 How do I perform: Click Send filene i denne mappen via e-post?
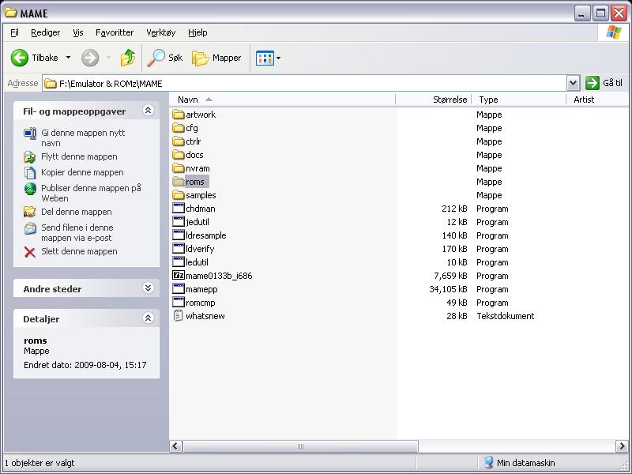[77, 232]
